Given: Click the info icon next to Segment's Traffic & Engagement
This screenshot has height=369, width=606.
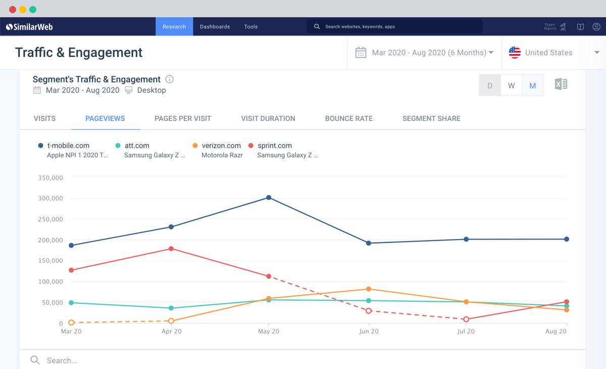Looking at the screenshot, I should [x=170, y=79].
